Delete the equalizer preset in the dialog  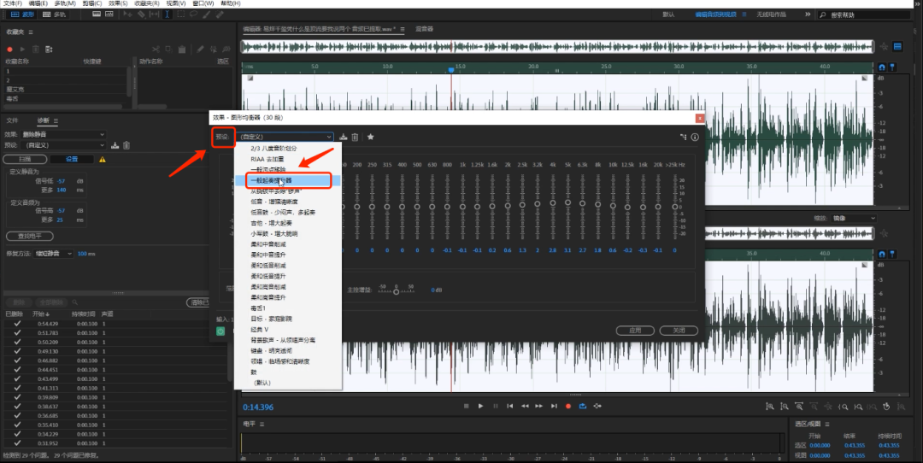(355, 137)
